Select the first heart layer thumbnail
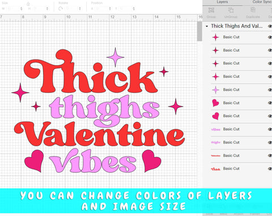 click(215, 103)
